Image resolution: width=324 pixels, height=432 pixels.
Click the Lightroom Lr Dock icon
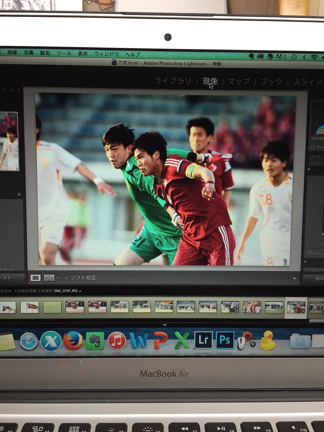pyautogui.click(x=204, y=340)
